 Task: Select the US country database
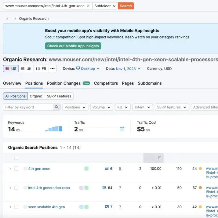click(11, 68)
